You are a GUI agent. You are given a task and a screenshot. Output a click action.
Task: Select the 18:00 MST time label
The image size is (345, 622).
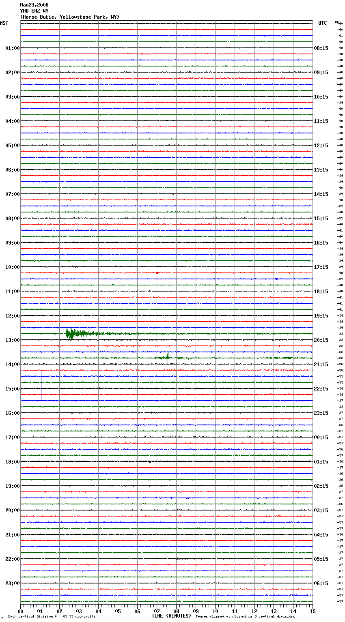tap(13, 462)
